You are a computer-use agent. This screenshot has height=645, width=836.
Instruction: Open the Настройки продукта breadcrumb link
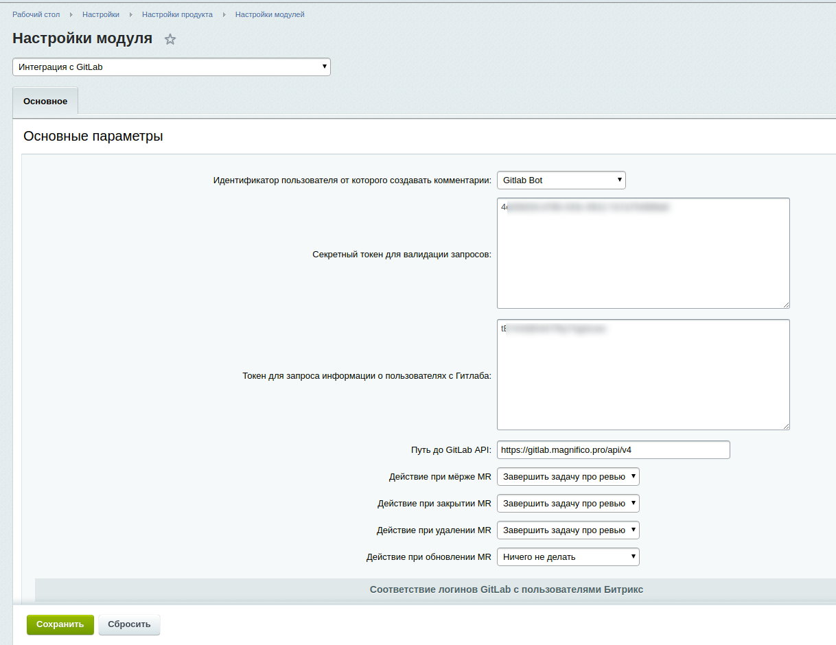pyautogui.click(x=177, y=14)
